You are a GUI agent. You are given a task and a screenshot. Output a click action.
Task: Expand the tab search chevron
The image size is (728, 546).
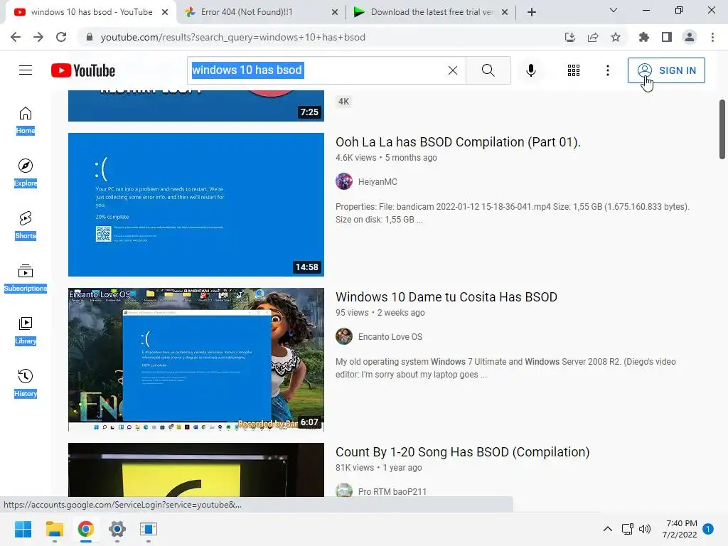(x=614, y=10)
